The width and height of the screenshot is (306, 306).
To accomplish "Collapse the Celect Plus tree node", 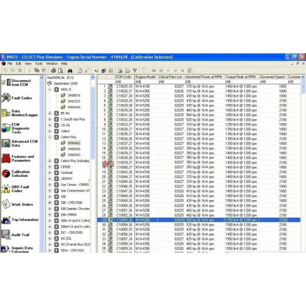I will point(50,137).
